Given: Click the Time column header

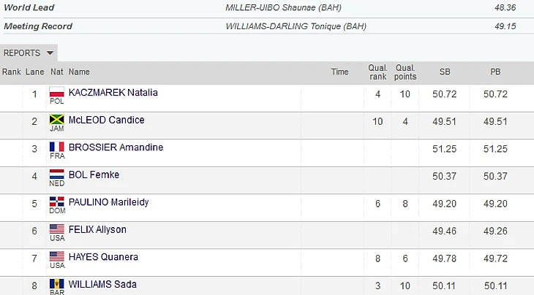Looking at the screenshot, I should pos(339,72).
